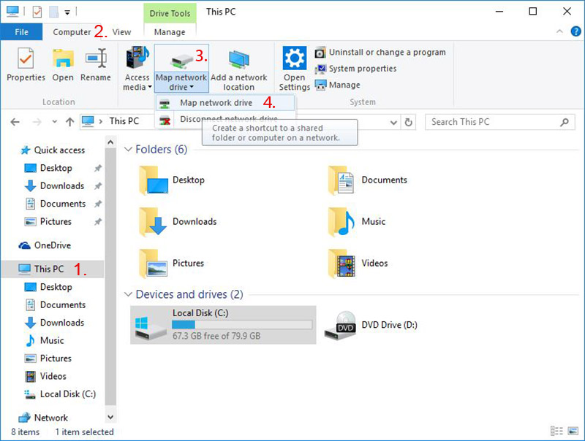Viewport: 585px width, 441px height.
Task: Open the recent locations dropdown arrow
Action: point(54,122)
